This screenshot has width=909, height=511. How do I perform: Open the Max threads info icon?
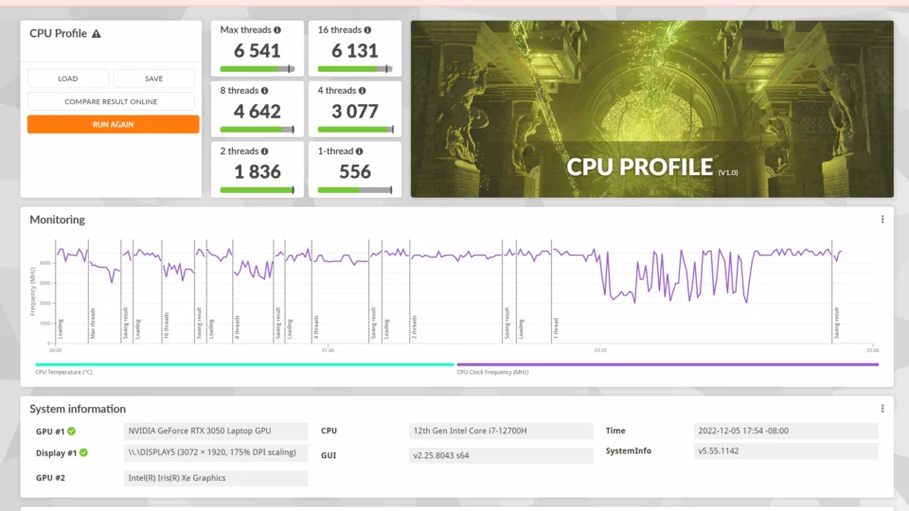[x=277, y=30]
